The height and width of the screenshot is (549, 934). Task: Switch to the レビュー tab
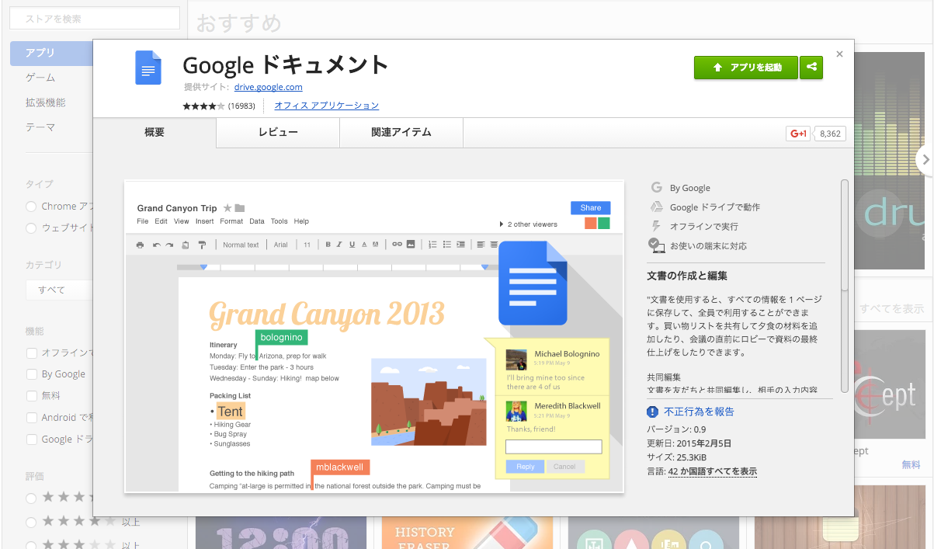[x=278, y=133]
